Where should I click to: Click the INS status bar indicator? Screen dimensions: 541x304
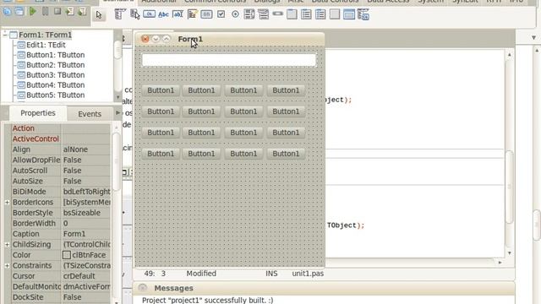[271, 274]
